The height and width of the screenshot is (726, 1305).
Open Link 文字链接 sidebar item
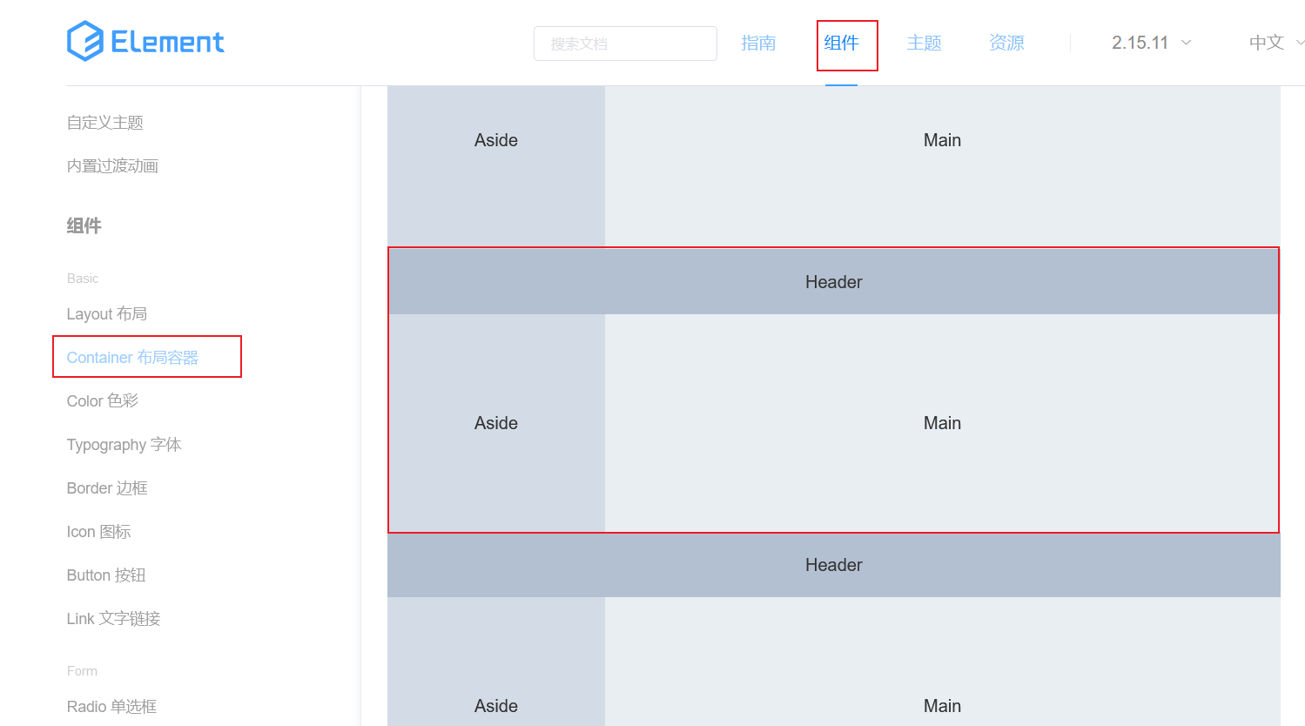(x=114, y=619)
